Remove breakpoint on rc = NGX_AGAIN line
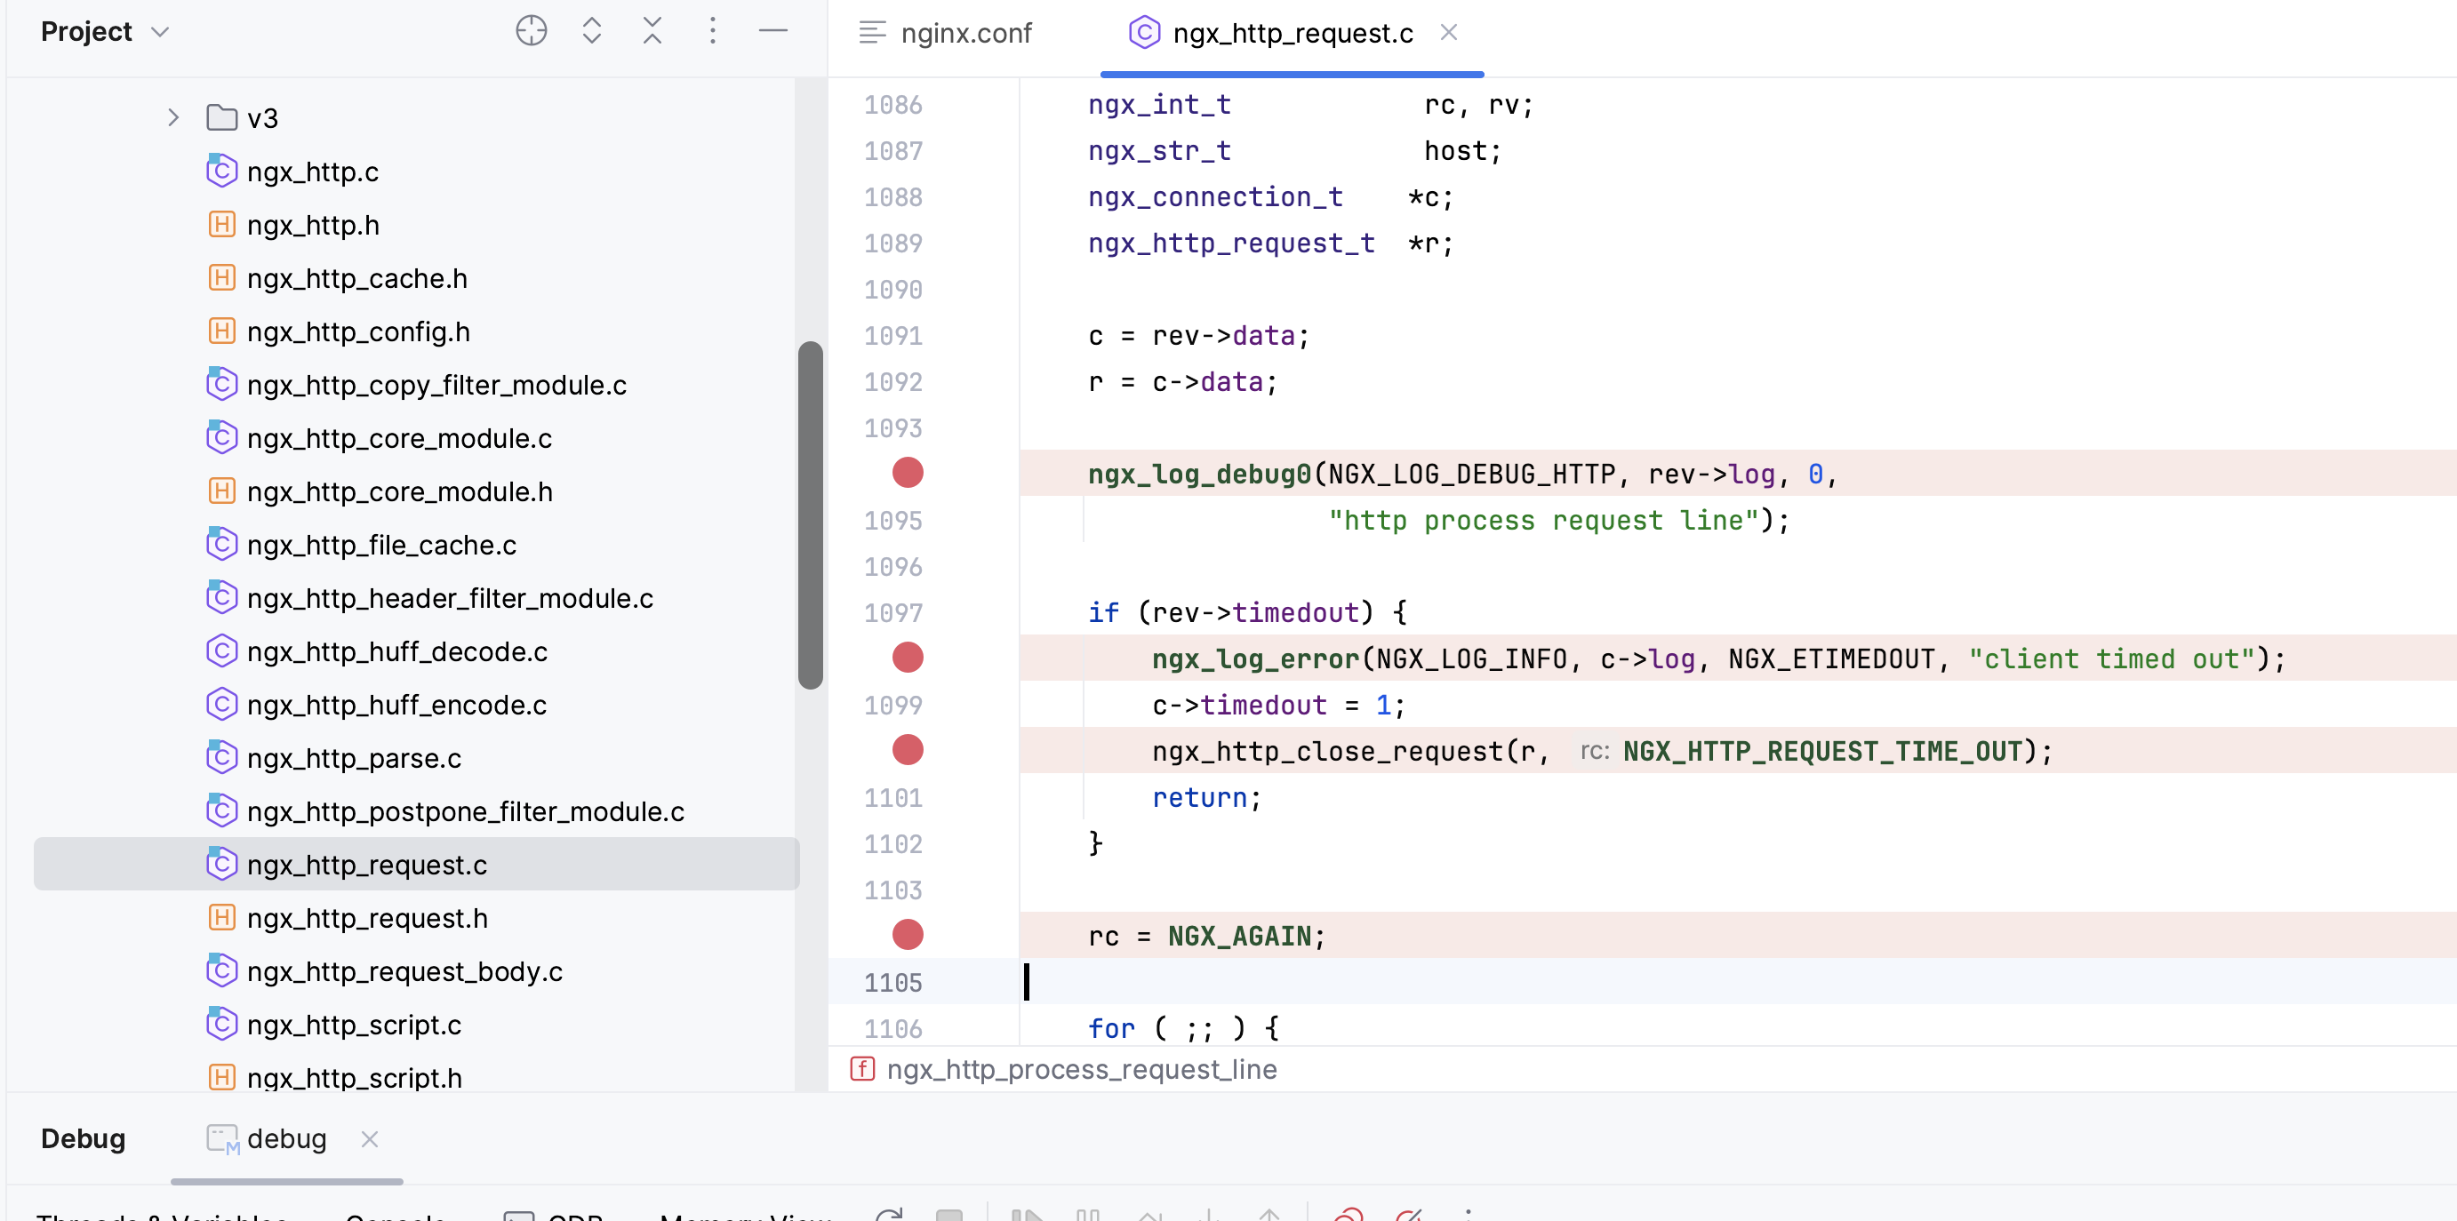This screenshot has width=2457, height=1221. (x=907, y=935)
